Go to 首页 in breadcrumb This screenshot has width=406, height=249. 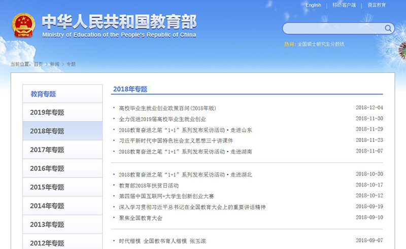coord(39,64)
